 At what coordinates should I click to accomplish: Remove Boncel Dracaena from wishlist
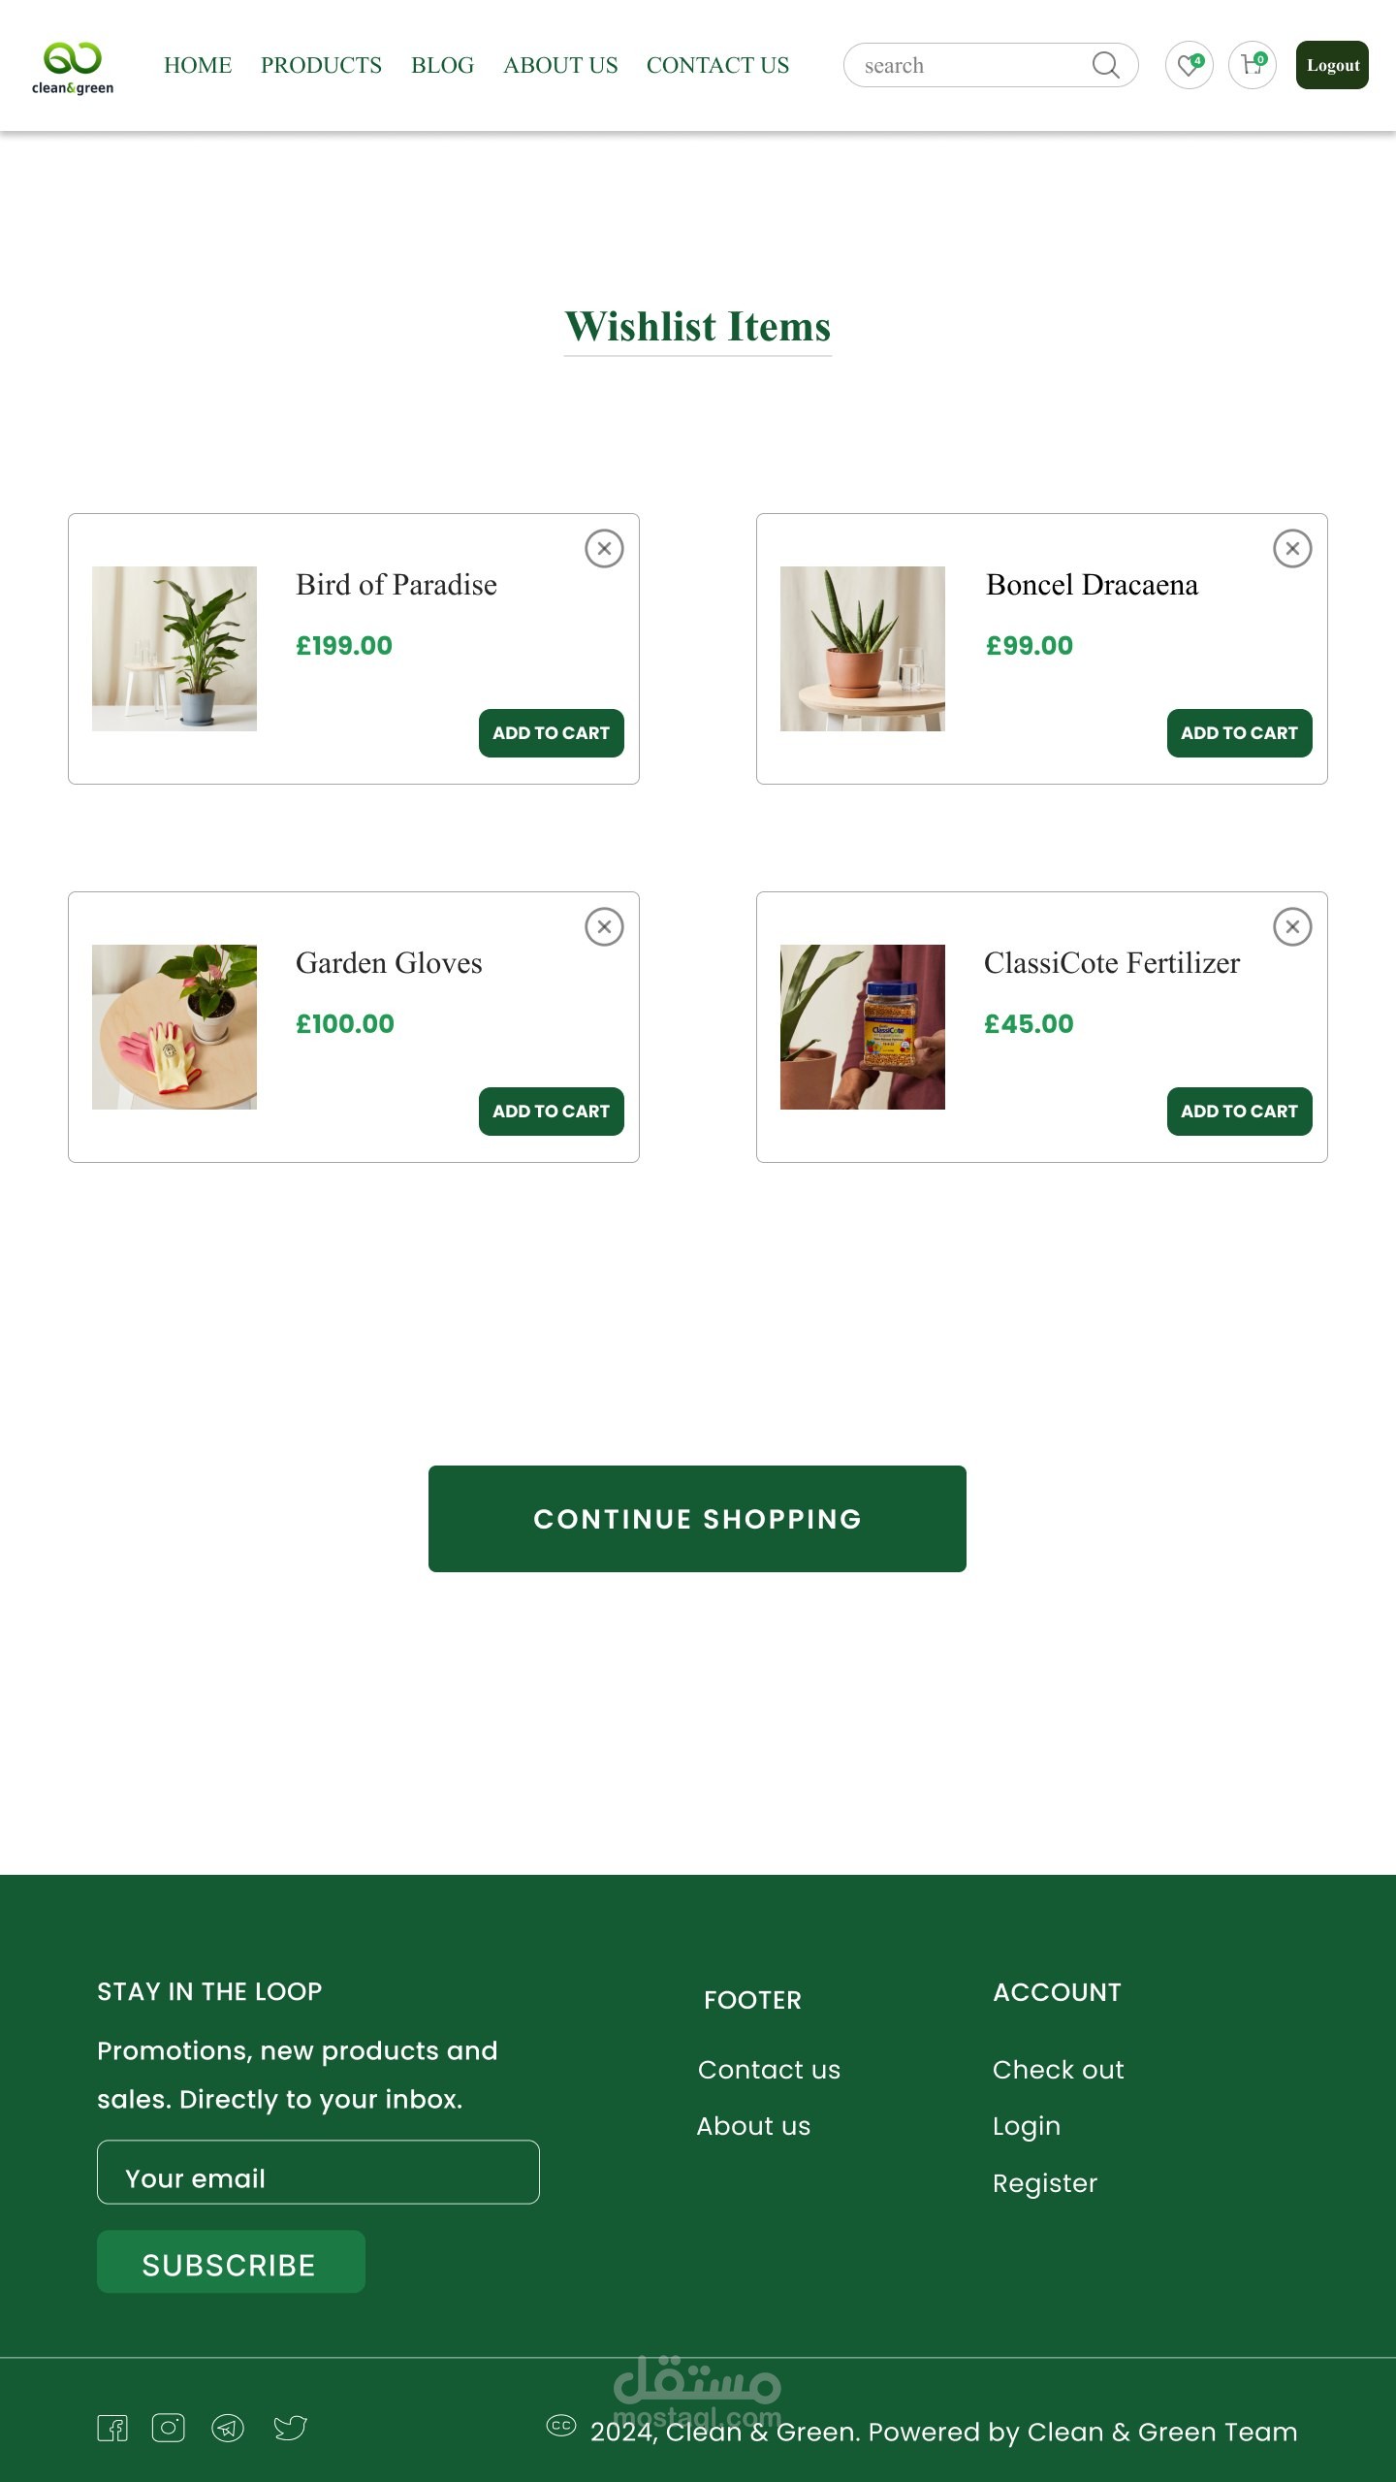pos(1292,548)
